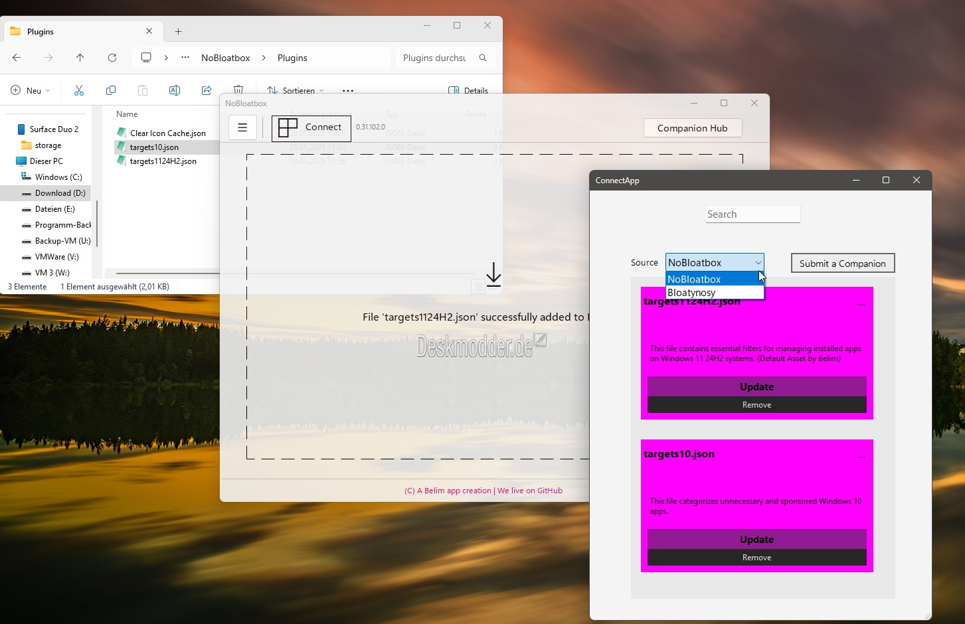Viewport: 965px width, 624px height.
Task: Remove the targets1124H2.json companion
Action: [x=757, y=405]
